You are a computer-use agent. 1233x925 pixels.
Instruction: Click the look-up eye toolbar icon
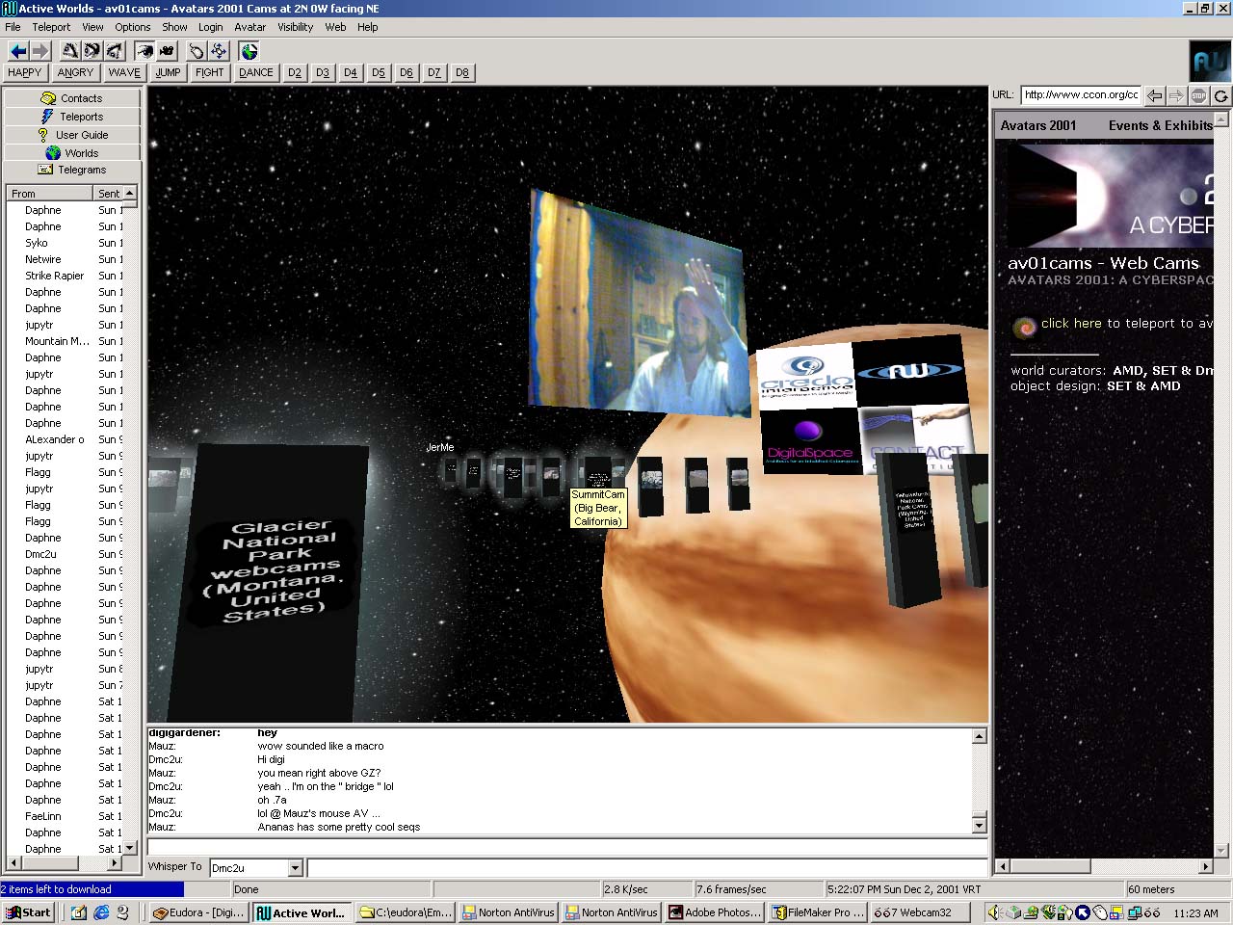coord(69,51)
